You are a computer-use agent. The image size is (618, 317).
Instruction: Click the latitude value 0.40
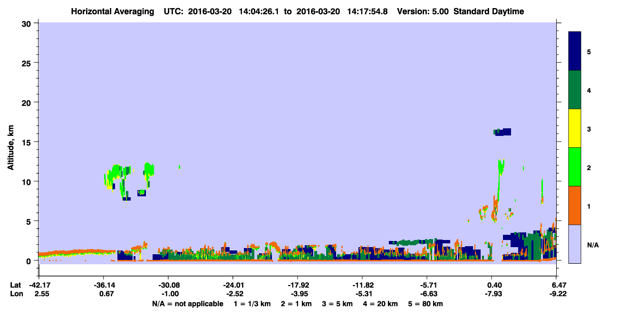click(x=494, y=285)
